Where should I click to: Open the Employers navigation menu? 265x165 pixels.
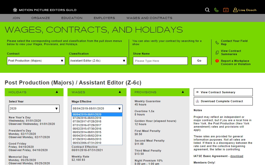(104, 18)
